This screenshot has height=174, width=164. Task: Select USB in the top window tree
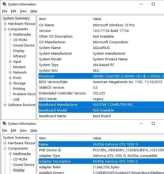pos(16,99)
